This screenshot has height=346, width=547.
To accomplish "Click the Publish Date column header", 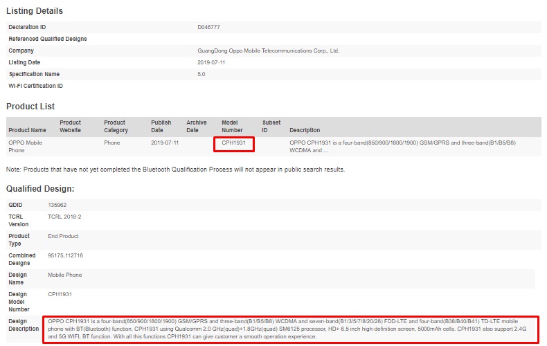I will pos(161,126).
